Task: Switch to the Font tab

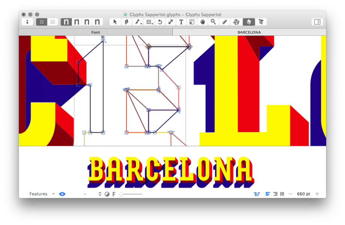Action: point(96,32)
